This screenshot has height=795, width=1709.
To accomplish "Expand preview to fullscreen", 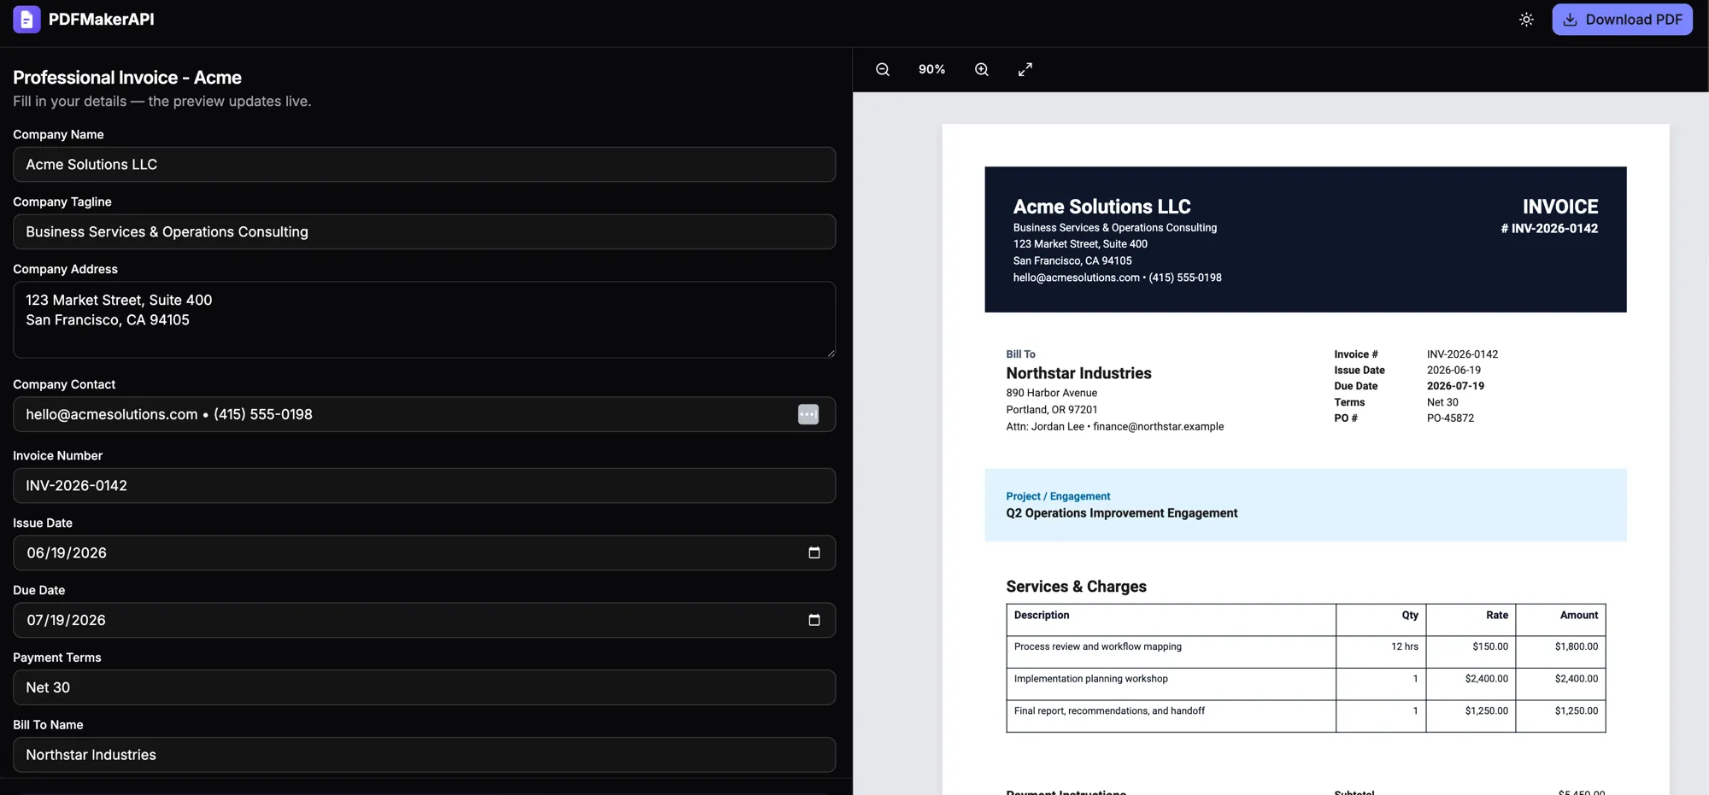I will [x=1025, y=69].
